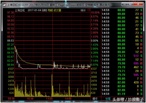Click the window title 上海亚虹(603159)

[x=18, y=5]
